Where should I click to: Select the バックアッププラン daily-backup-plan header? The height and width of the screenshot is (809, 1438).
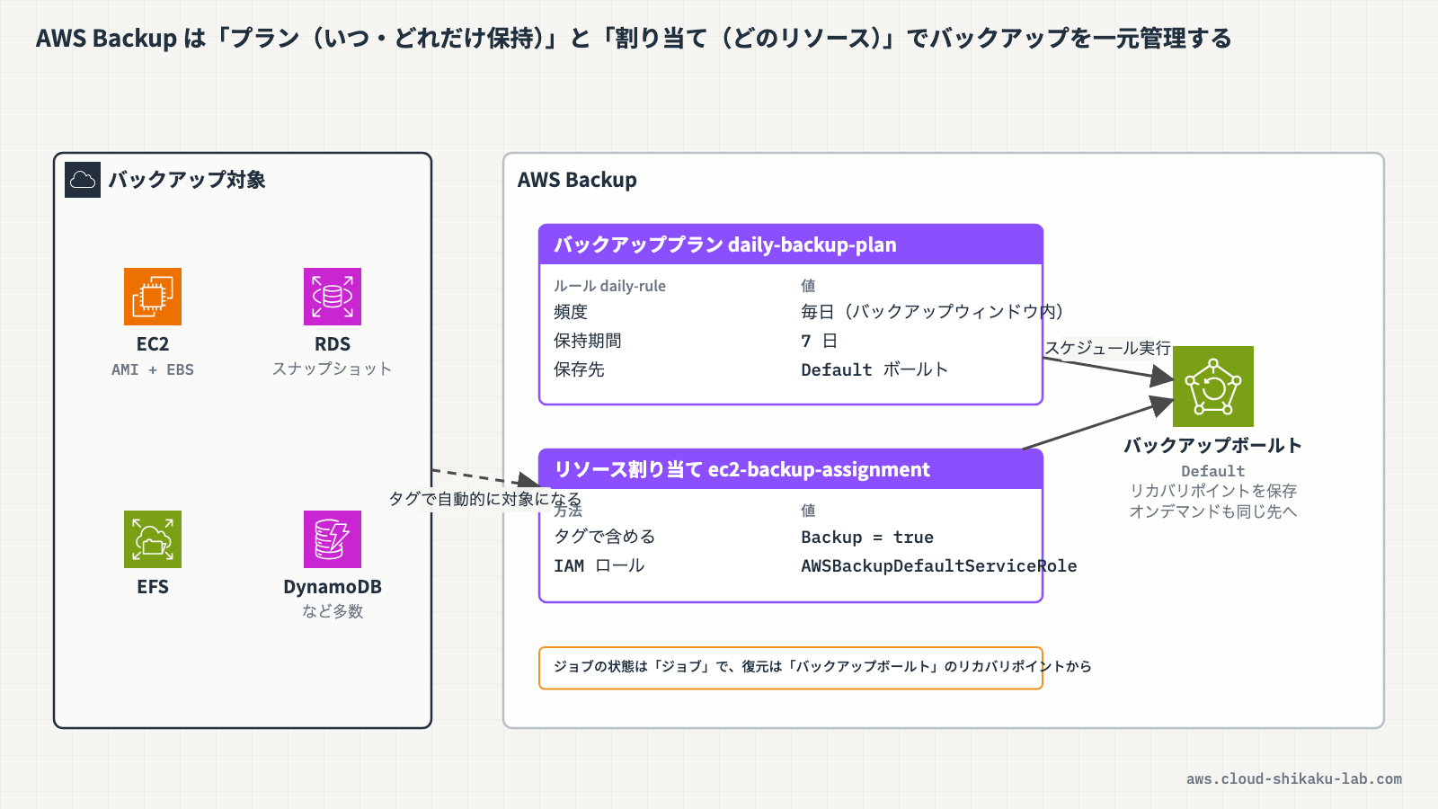791,244
